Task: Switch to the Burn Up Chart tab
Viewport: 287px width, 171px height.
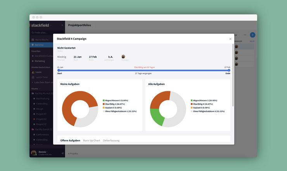Action: tap(92, 140)
